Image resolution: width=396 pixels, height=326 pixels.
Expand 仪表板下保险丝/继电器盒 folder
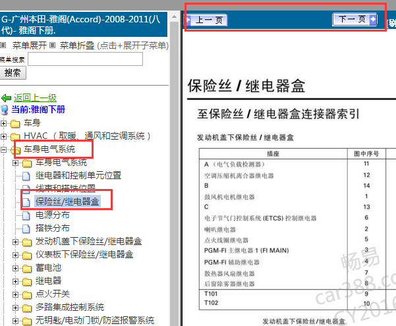click(x=15, y=255)
